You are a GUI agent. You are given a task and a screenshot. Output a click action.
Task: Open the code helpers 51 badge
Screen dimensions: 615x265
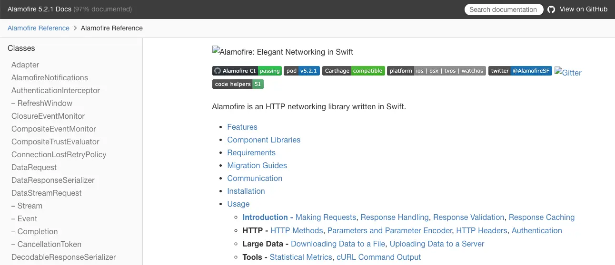click(x=238, y=84)
